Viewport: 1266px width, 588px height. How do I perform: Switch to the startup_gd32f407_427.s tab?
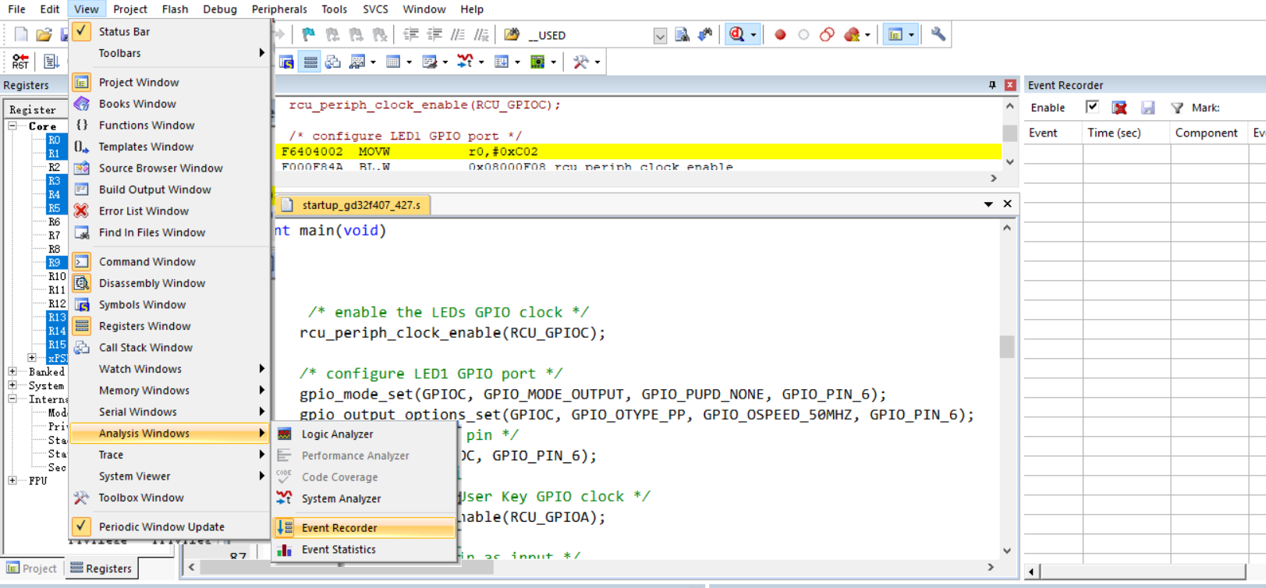pyautogui.click(x=353, y=205)
